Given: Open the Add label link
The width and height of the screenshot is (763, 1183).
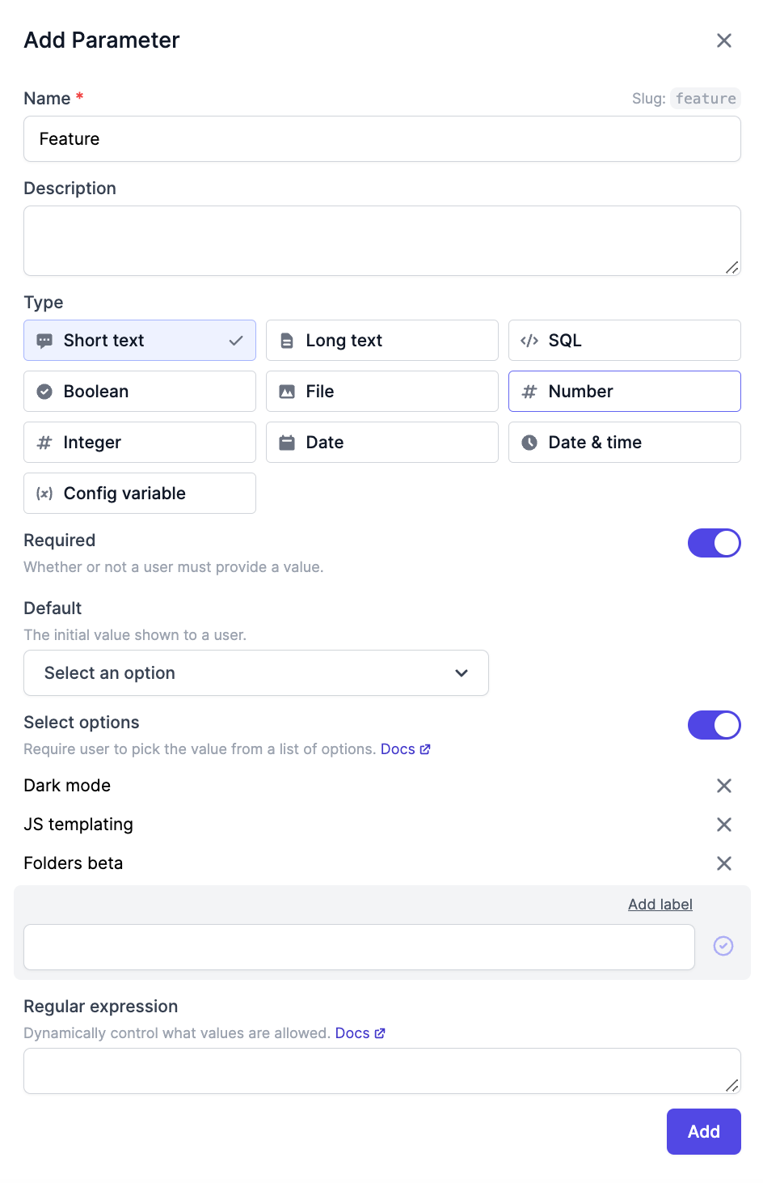Looking at the screenshot, I should (660, 905).
